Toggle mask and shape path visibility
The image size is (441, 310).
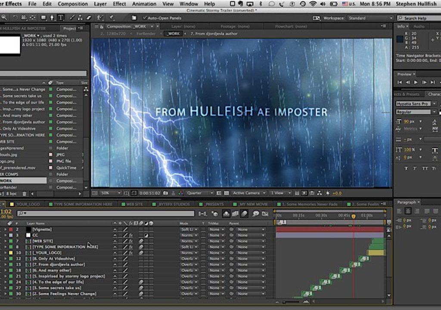coord(134,193)
